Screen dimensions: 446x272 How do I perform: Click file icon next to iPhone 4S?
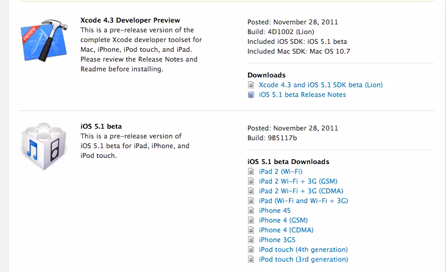click(251, 210)
